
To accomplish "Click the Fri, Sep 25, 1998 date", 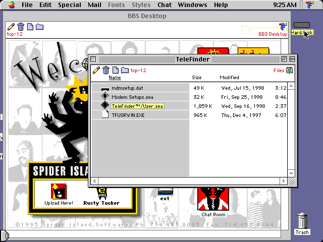I will coord(242,97).
